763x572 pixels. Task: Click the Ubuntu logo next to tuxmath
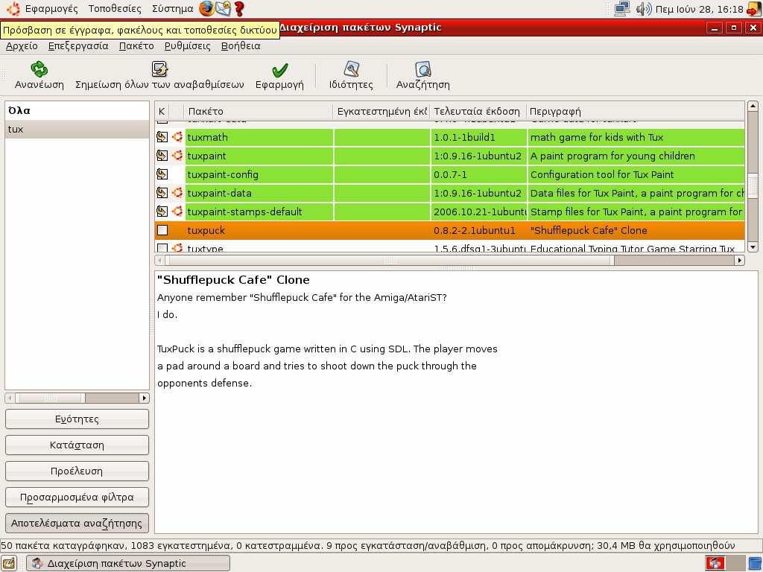click(x=177, y=137)
